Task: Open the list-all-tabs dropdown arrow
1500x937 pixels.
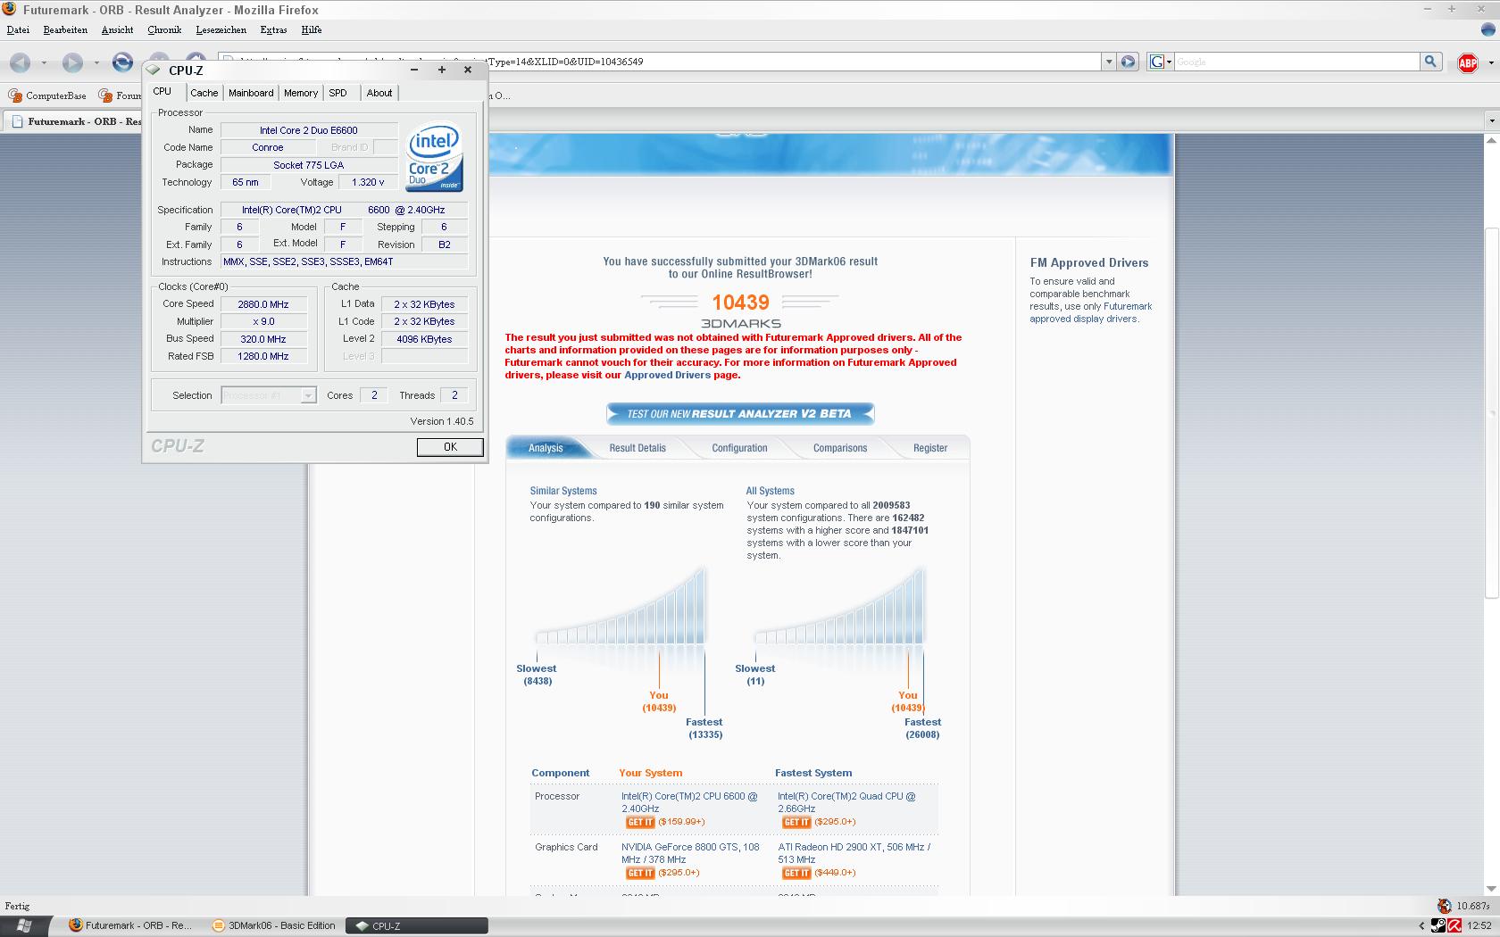Action: tap(1491, 120)
